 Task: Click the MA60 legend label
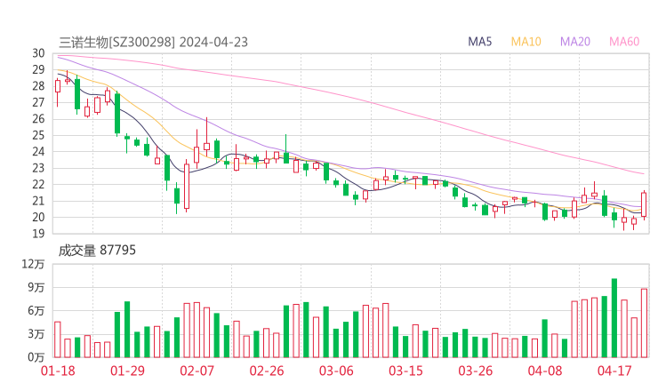coord(624,42)
